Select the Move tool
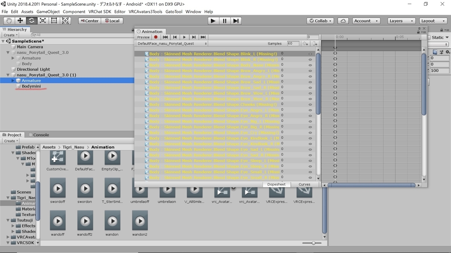Screen dimensions: 451x253 [x=20, y=21]
